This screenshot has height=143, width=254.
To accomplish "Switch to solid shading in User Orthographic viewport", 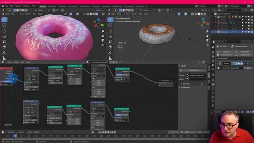I will 199,14.
